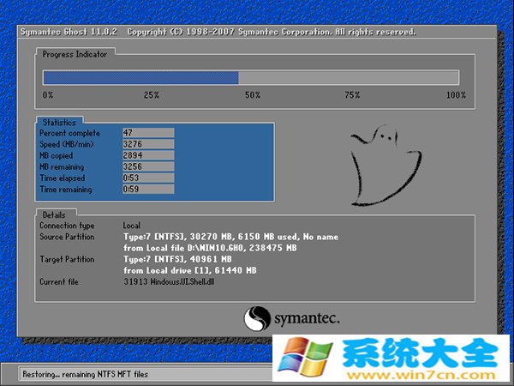Click the Source Partition label
This screenshot has height=386, width=514.
(x=67, y=237)
